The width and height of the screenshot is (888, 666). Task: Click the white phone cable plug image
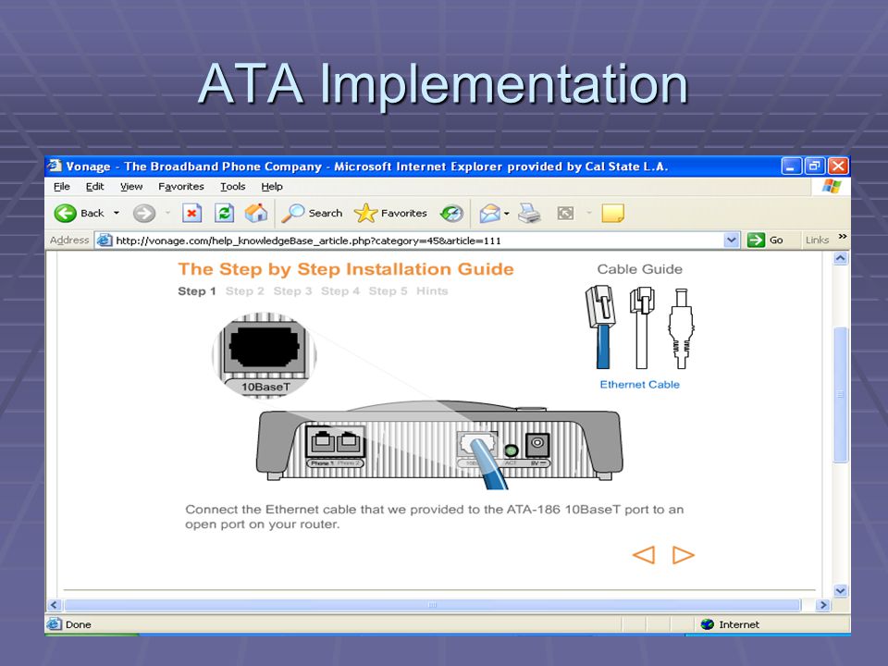coord(642,327)
